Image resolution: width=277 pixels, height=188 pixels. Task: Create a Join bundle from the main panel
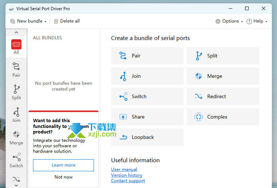pyautogui.click(x=147, y=76)
